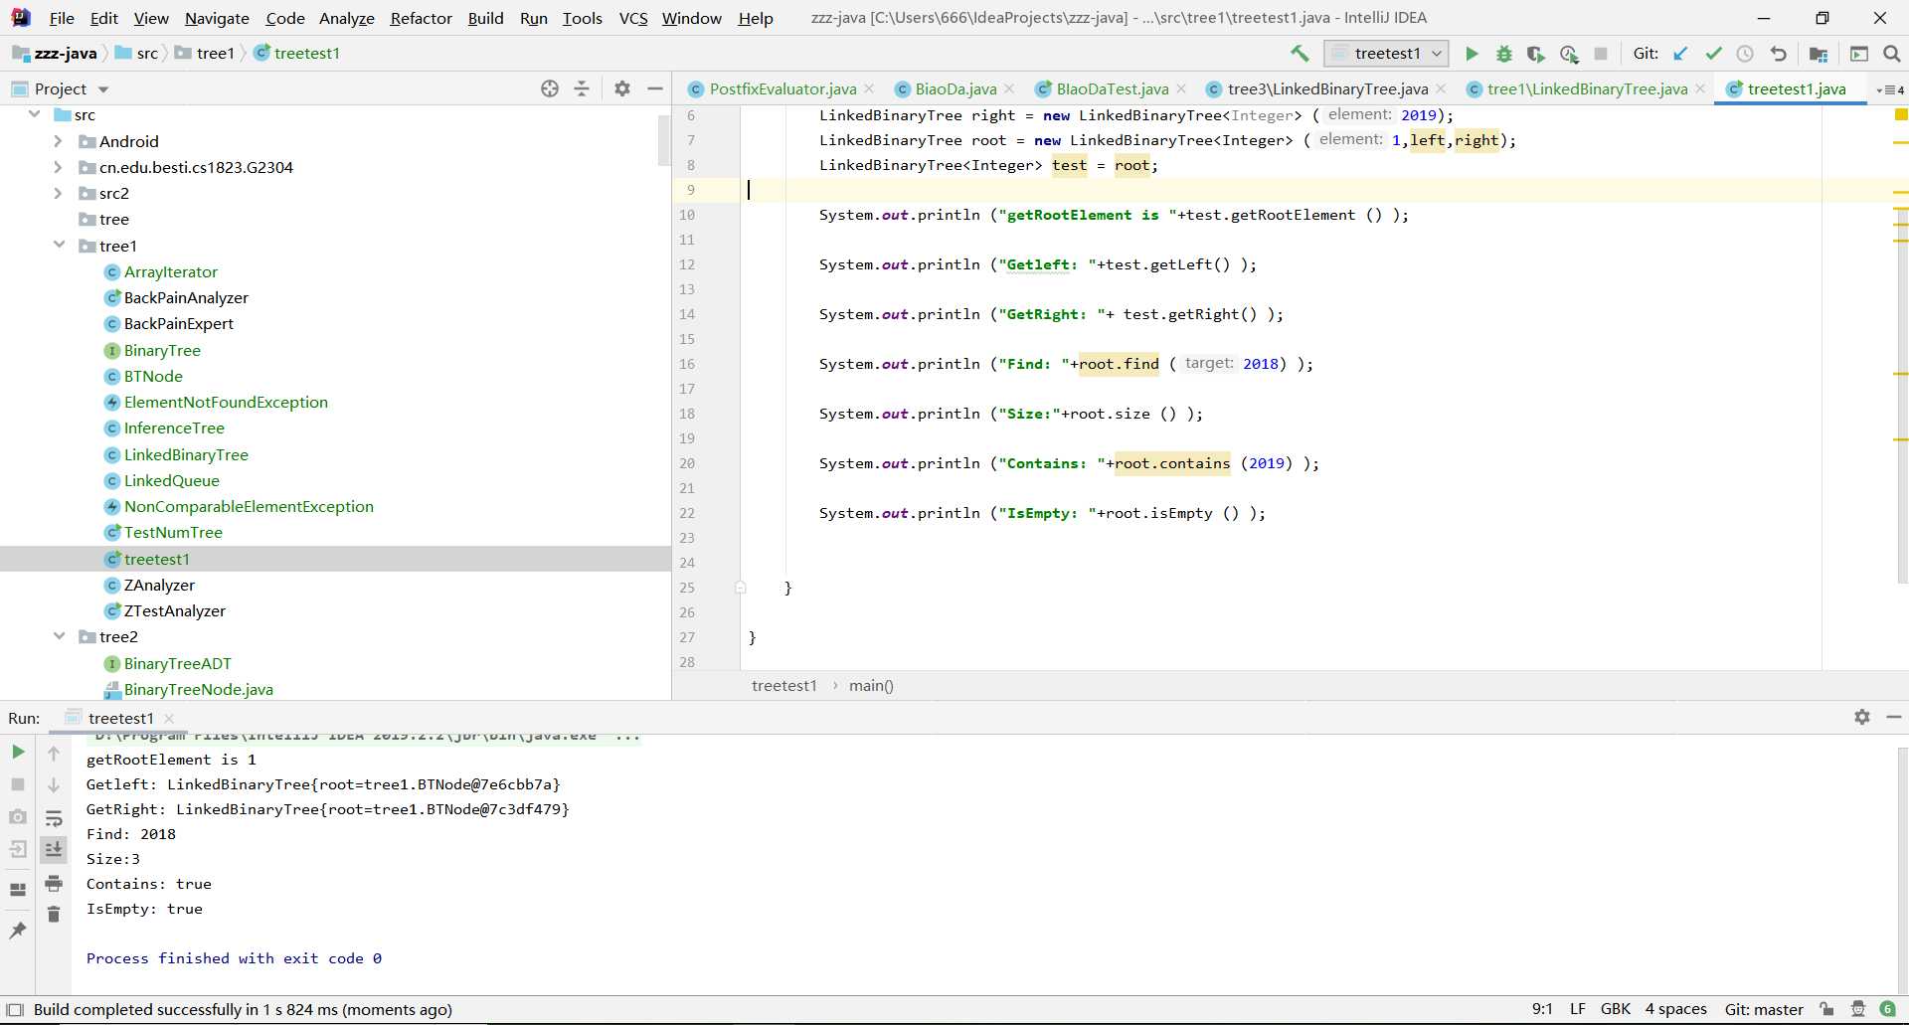Go up the stack trace arrow
The height and width of the screenshot is (1025, 1909).
(54, 753)
